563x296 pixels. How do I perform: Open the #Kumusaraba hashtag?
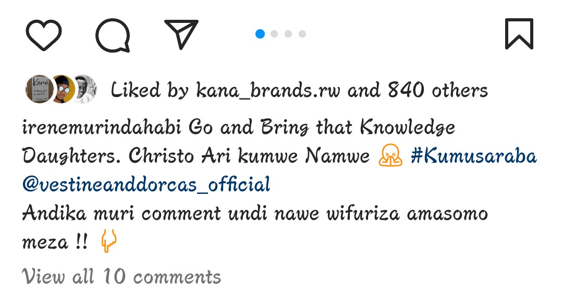click(473, 156)
